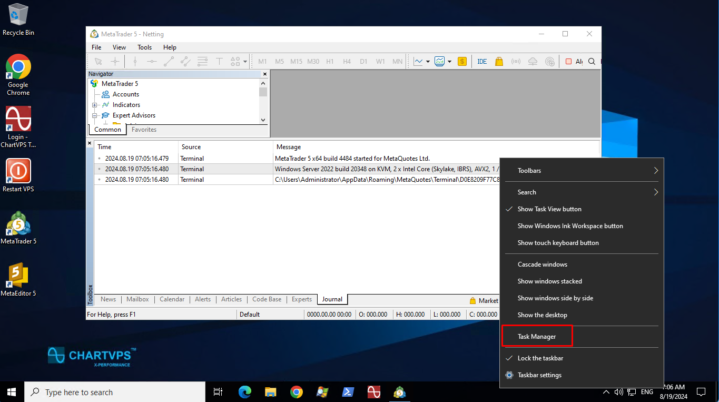Open the Tools menu
Image resolution: width=719 pixels, height=402 pixels.
pos(144,47)
